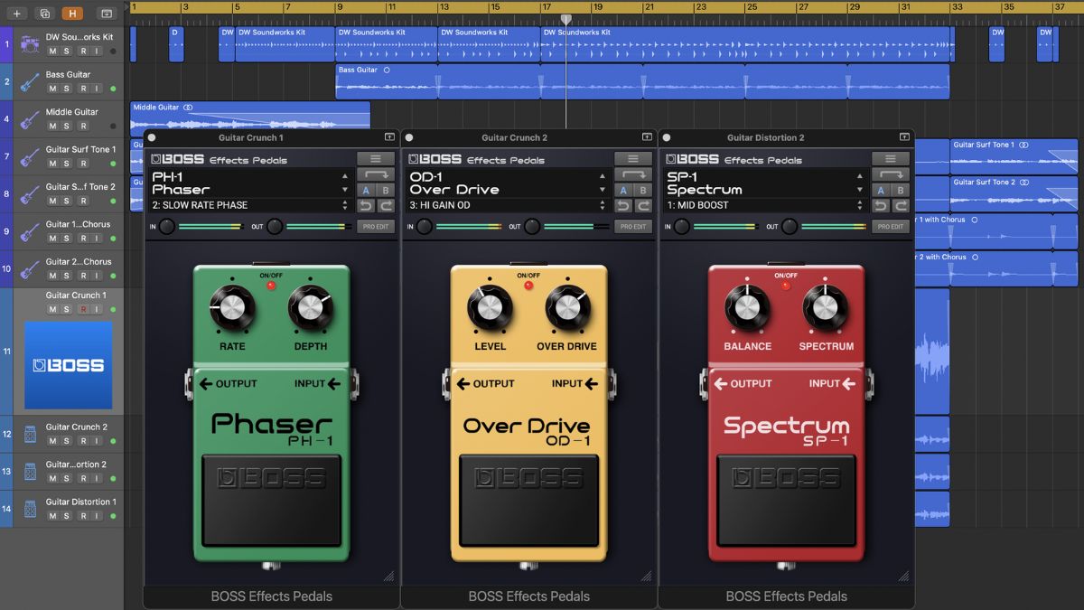Click the Bass Guitar track icon
Image resolution: width=1084 pixels, height=610 pixels.
(29, 81)
